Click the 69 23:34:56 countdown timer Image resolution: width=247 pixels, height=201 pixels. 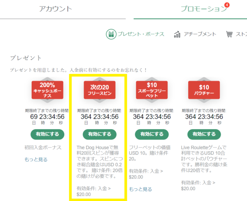point(47,117)
